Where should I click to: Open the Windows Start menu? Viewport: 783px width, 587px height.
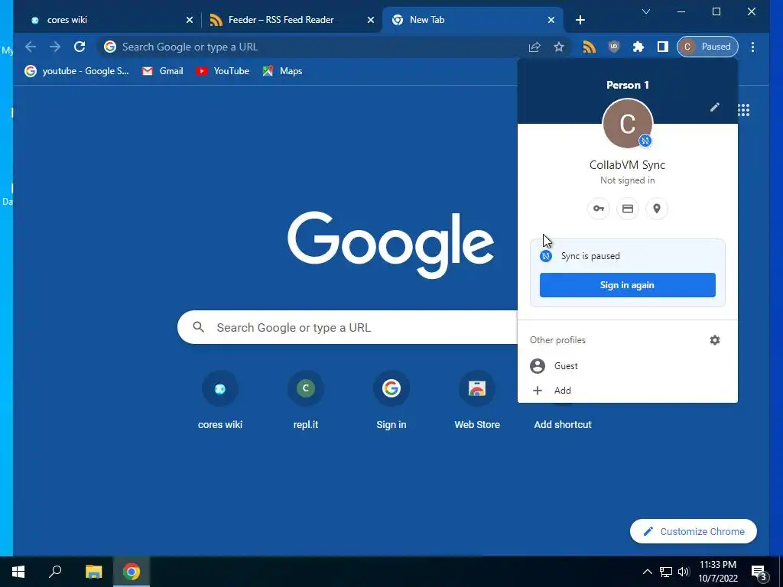18,572
